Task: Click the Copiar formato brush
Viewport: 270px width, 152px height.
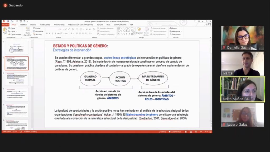Action: (x=9, y=34)
